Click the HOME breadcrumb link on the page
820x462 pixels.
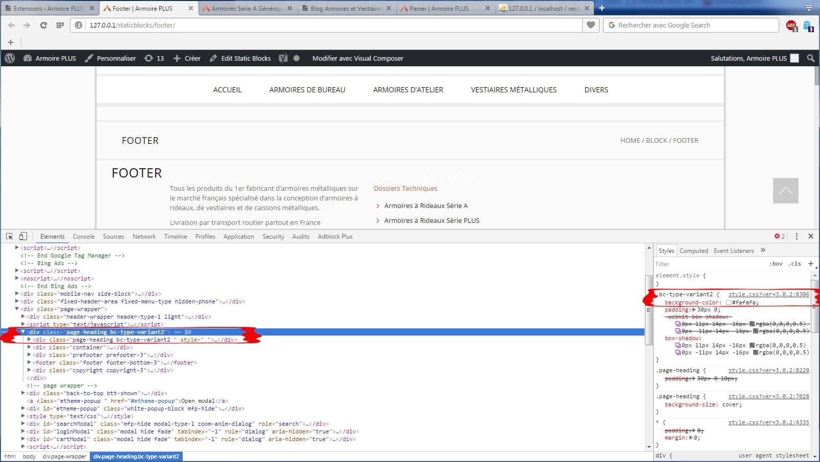coord(630,140)
